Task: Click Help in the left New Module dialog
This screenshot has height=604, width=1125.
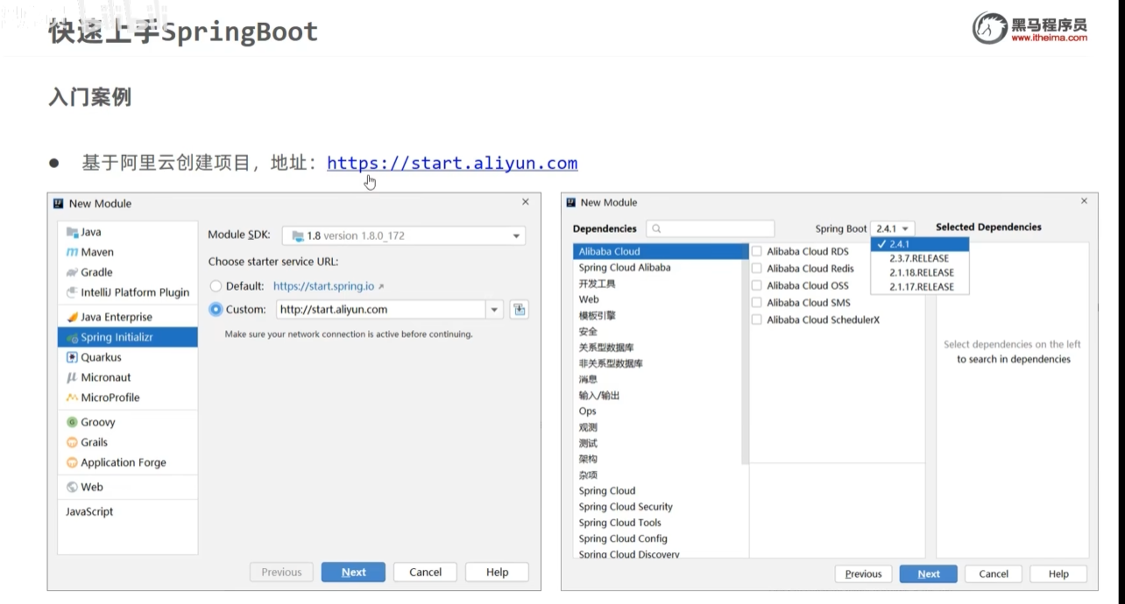Action: (497, 572)
